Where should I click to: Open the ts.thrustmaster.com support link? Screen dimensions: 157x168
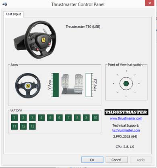tap(126, 130)
